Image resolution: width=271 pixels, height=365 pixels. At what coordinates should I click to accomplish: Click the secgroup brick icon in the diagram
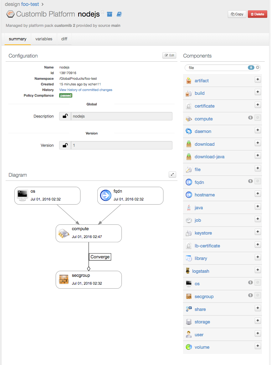click(64, 279)
